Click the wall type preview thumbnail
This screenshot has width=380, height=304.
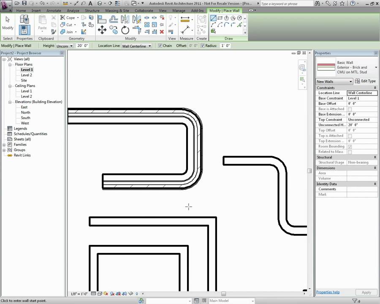(x=326, y=67)
